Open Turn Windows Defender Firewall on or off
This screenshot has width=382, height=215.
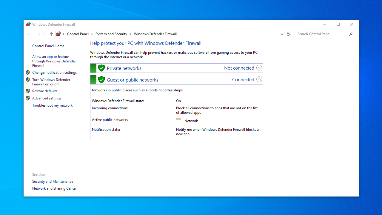pyautogui.click(x=51, y=82)
